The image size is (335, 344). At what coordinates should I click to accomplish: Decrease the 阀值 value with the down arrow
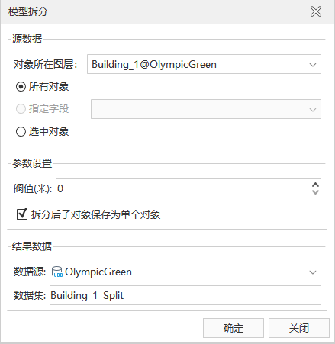pos(315,192)
